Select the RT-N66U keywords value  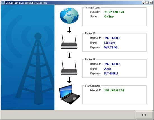tap(111, 74)
